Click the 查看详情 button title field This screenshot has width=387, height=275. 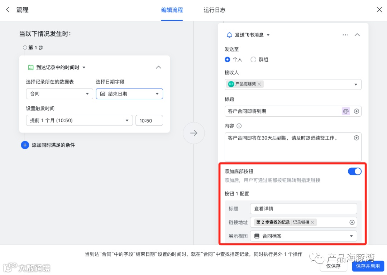pos(304,208)
